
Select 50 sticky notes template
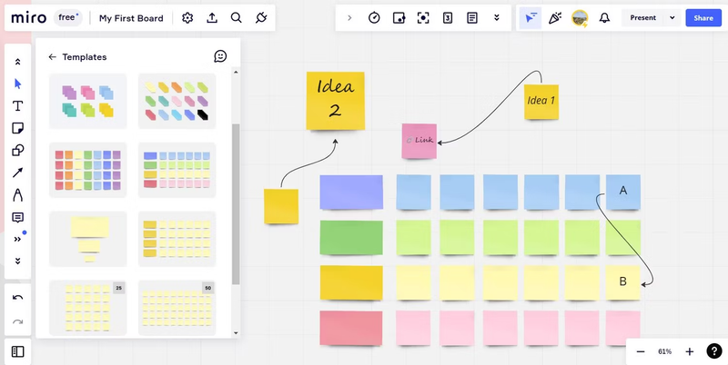pos(177,308)
